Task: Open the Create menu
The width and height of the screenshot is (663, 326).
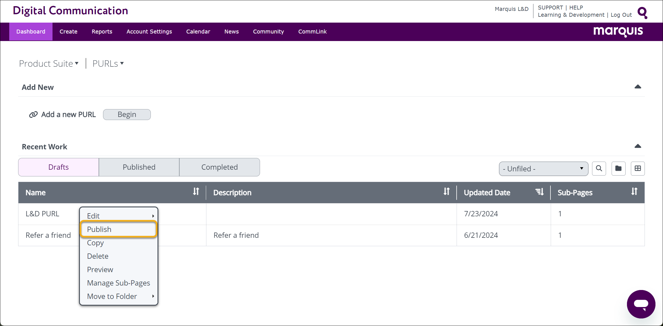Action: (x=68, y=32)
